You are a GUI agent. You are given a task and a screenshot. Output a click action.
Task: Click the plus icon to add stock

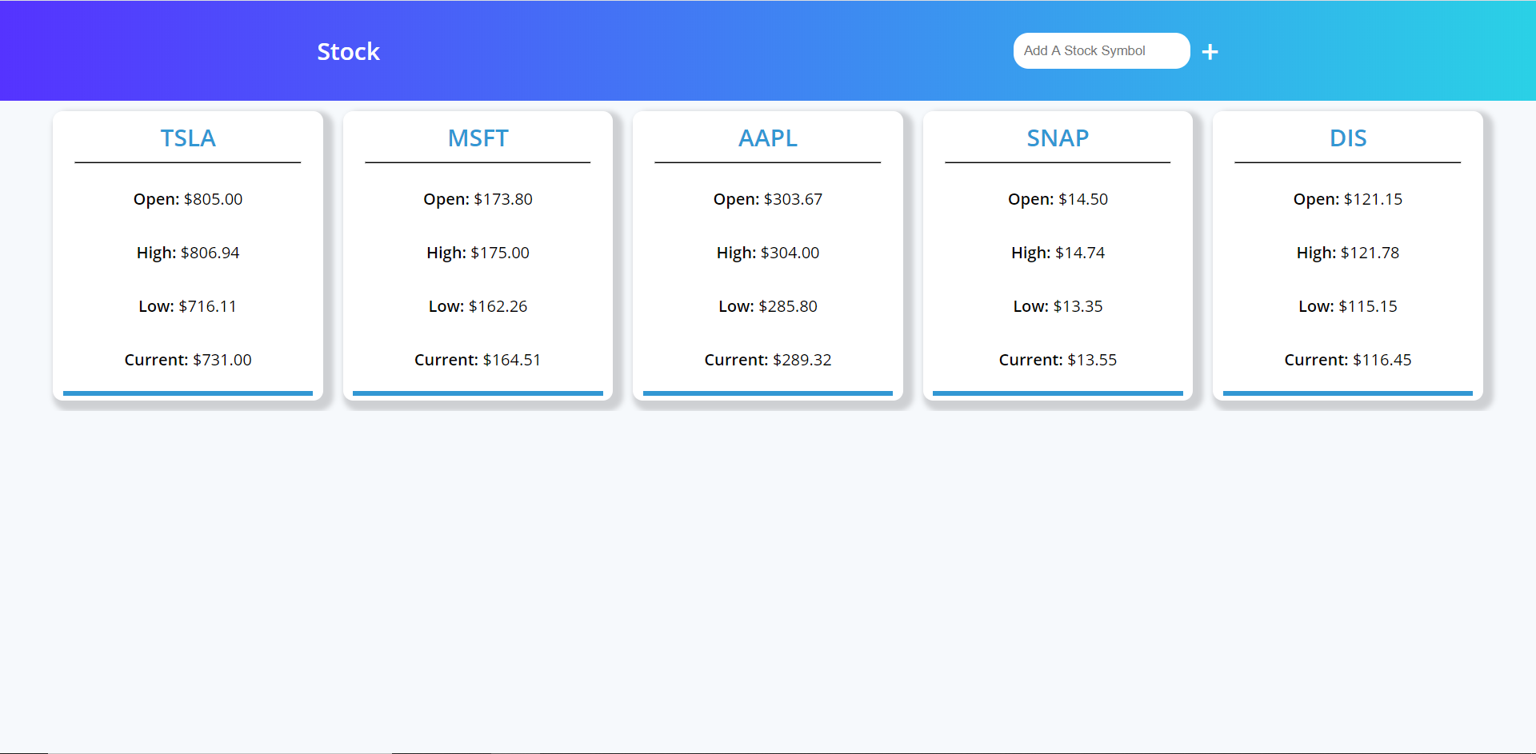(x=1210, y=52)
